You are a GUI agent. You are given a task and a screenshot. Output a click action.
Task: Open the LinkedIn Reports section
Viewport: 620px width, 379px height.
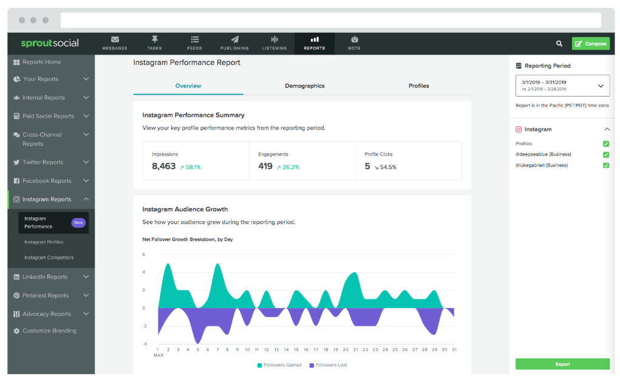tap(45, 277)
